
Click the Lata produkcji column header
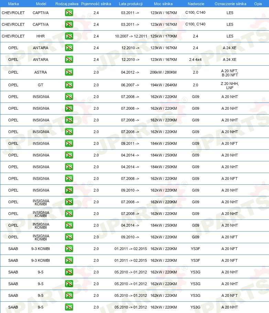point(131,4)
